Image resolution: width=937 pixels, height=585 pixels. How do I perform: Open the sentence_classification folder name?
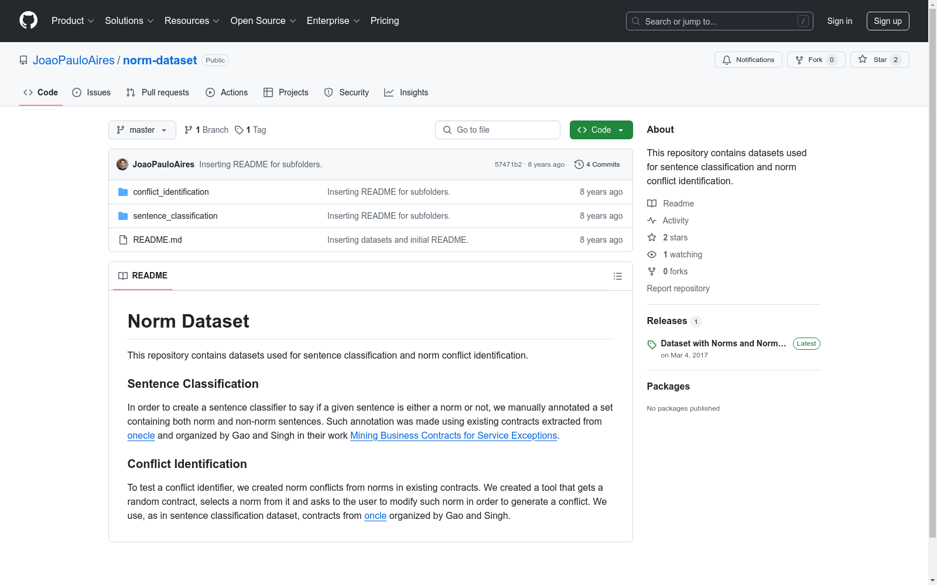pyautogui.click(x=175, y=216)
